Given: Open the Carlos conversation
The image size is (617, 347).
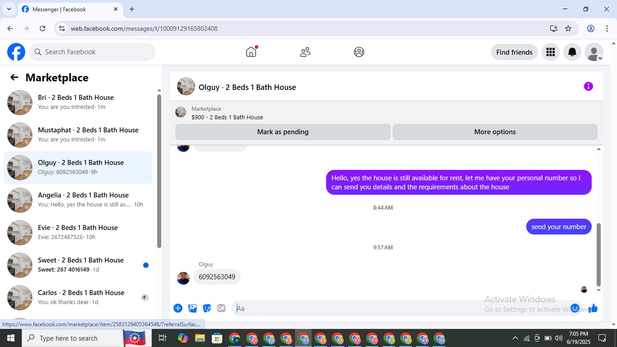Looking at the screenshot, I should (78, 298).
